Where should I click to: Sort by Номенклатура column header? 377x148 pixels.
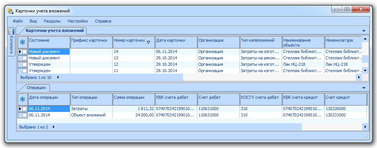343,42
